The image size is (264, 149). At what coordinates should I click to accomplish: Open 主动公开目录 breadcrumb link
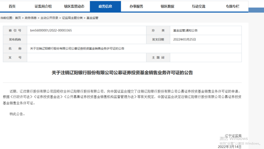[49, 18]
